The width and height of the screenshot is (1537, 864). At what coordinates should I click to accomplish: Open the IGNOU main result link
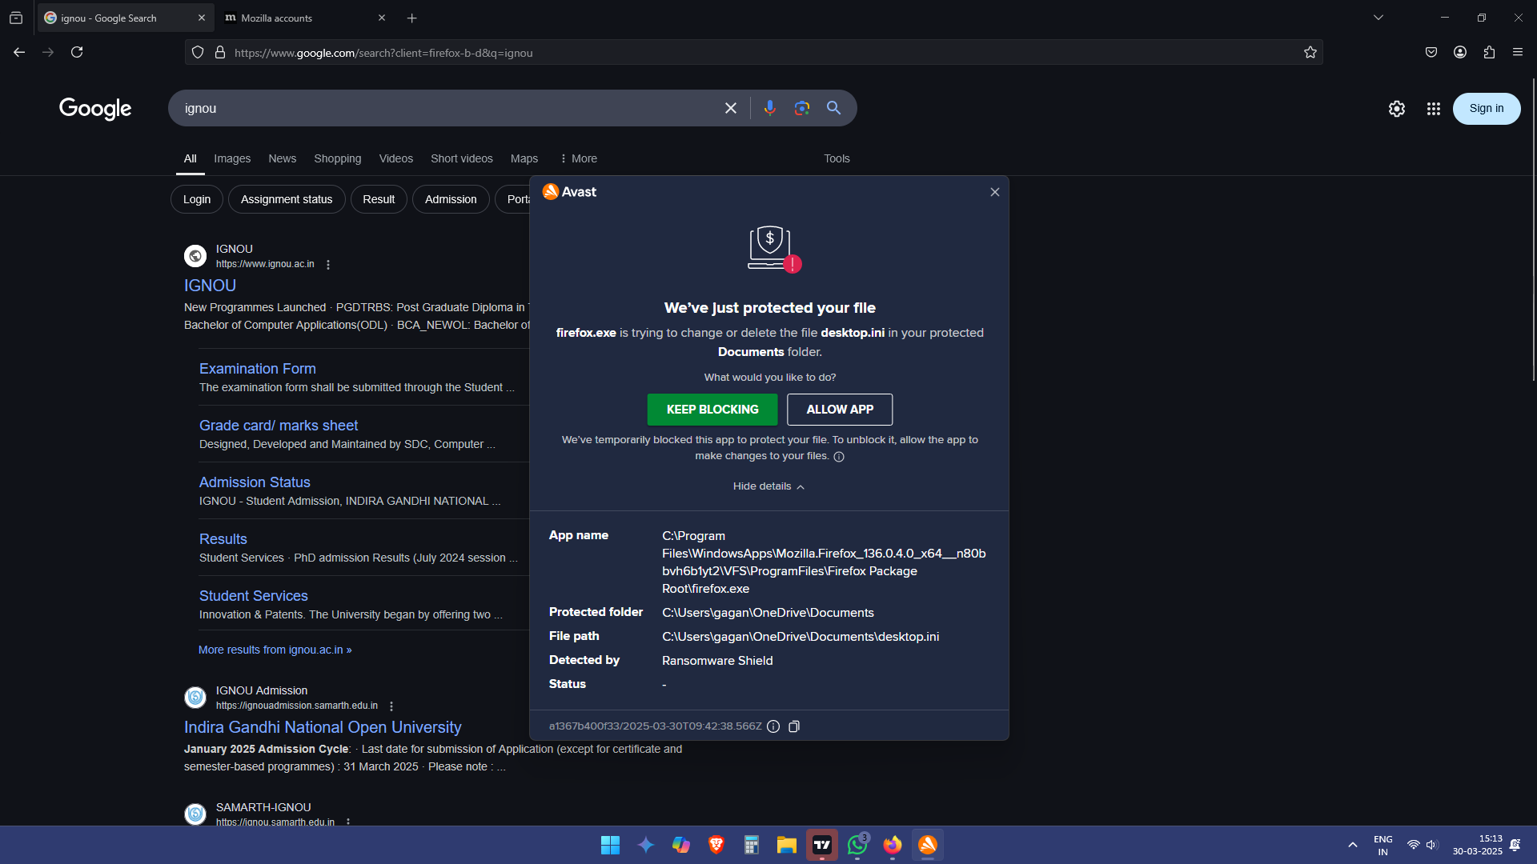[210, 286]
